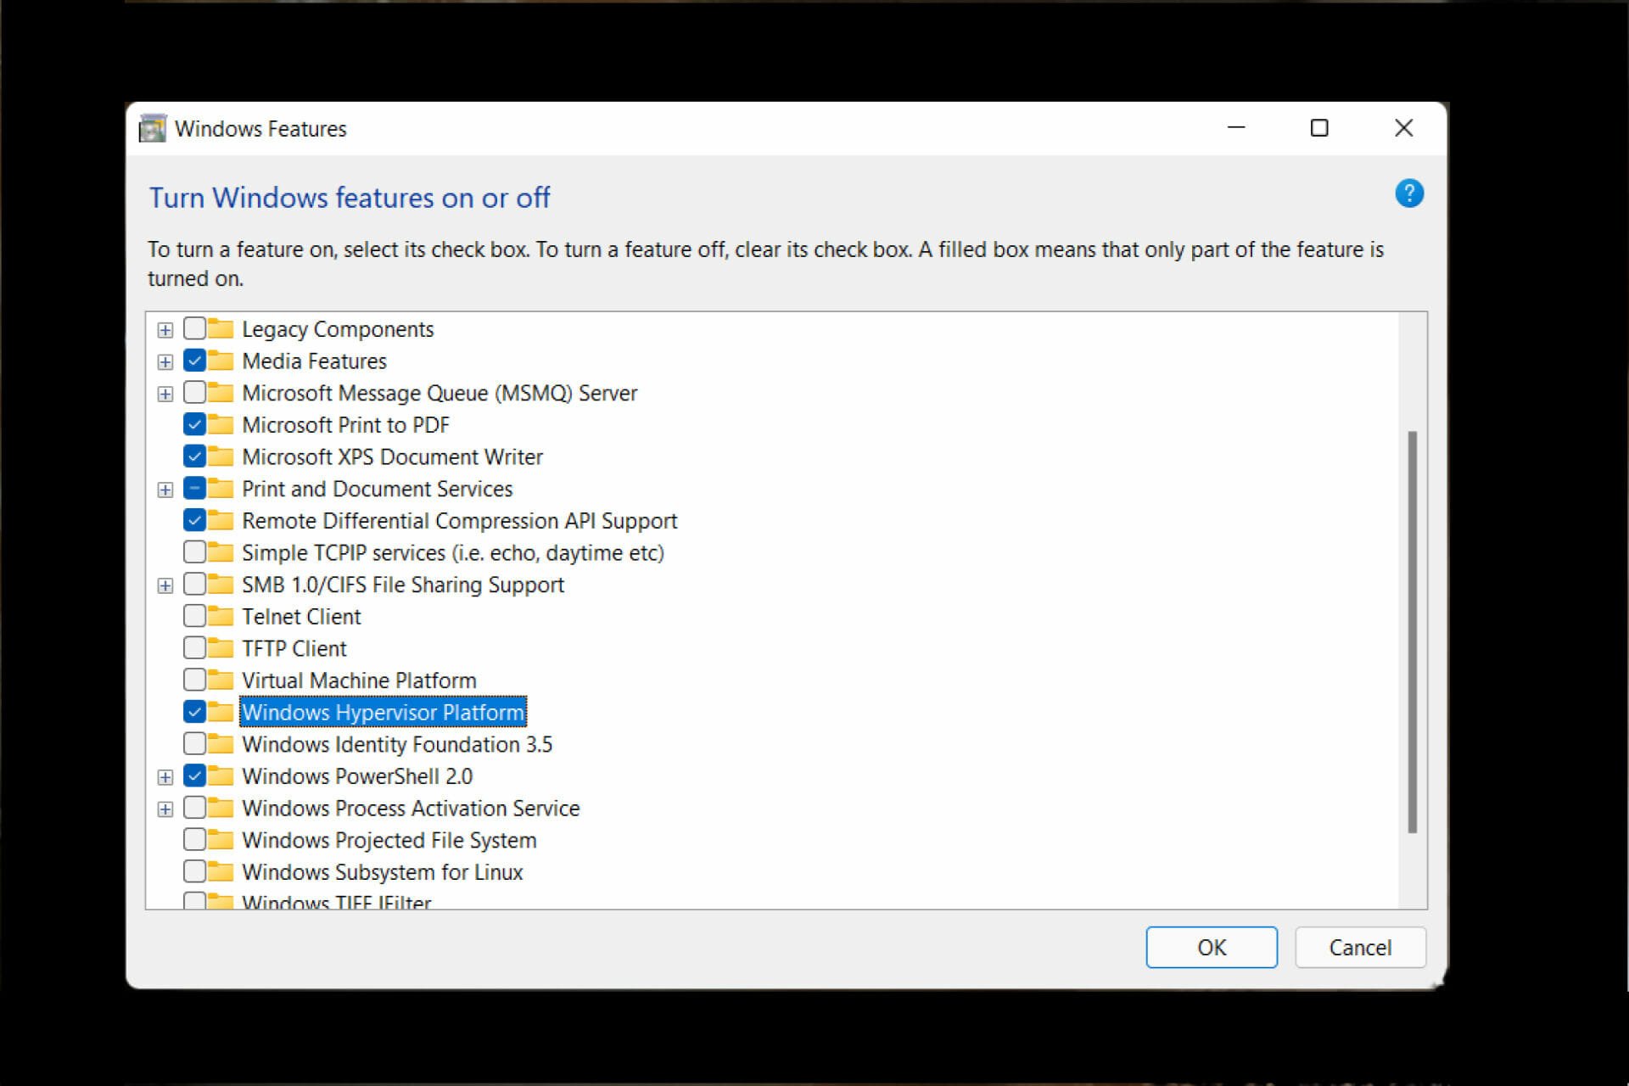This screenshot has height=1086, width=1629.
Task: Expand the Windows PowerShell 2.0 node
Action: [x=165, y=777]
